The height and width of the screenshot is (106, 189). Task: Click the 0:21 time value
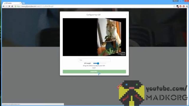pos(94,68)
